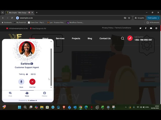The image size is (161, 120).
Task: Open the All Bookmarks folder
Action: click(153, 22)
